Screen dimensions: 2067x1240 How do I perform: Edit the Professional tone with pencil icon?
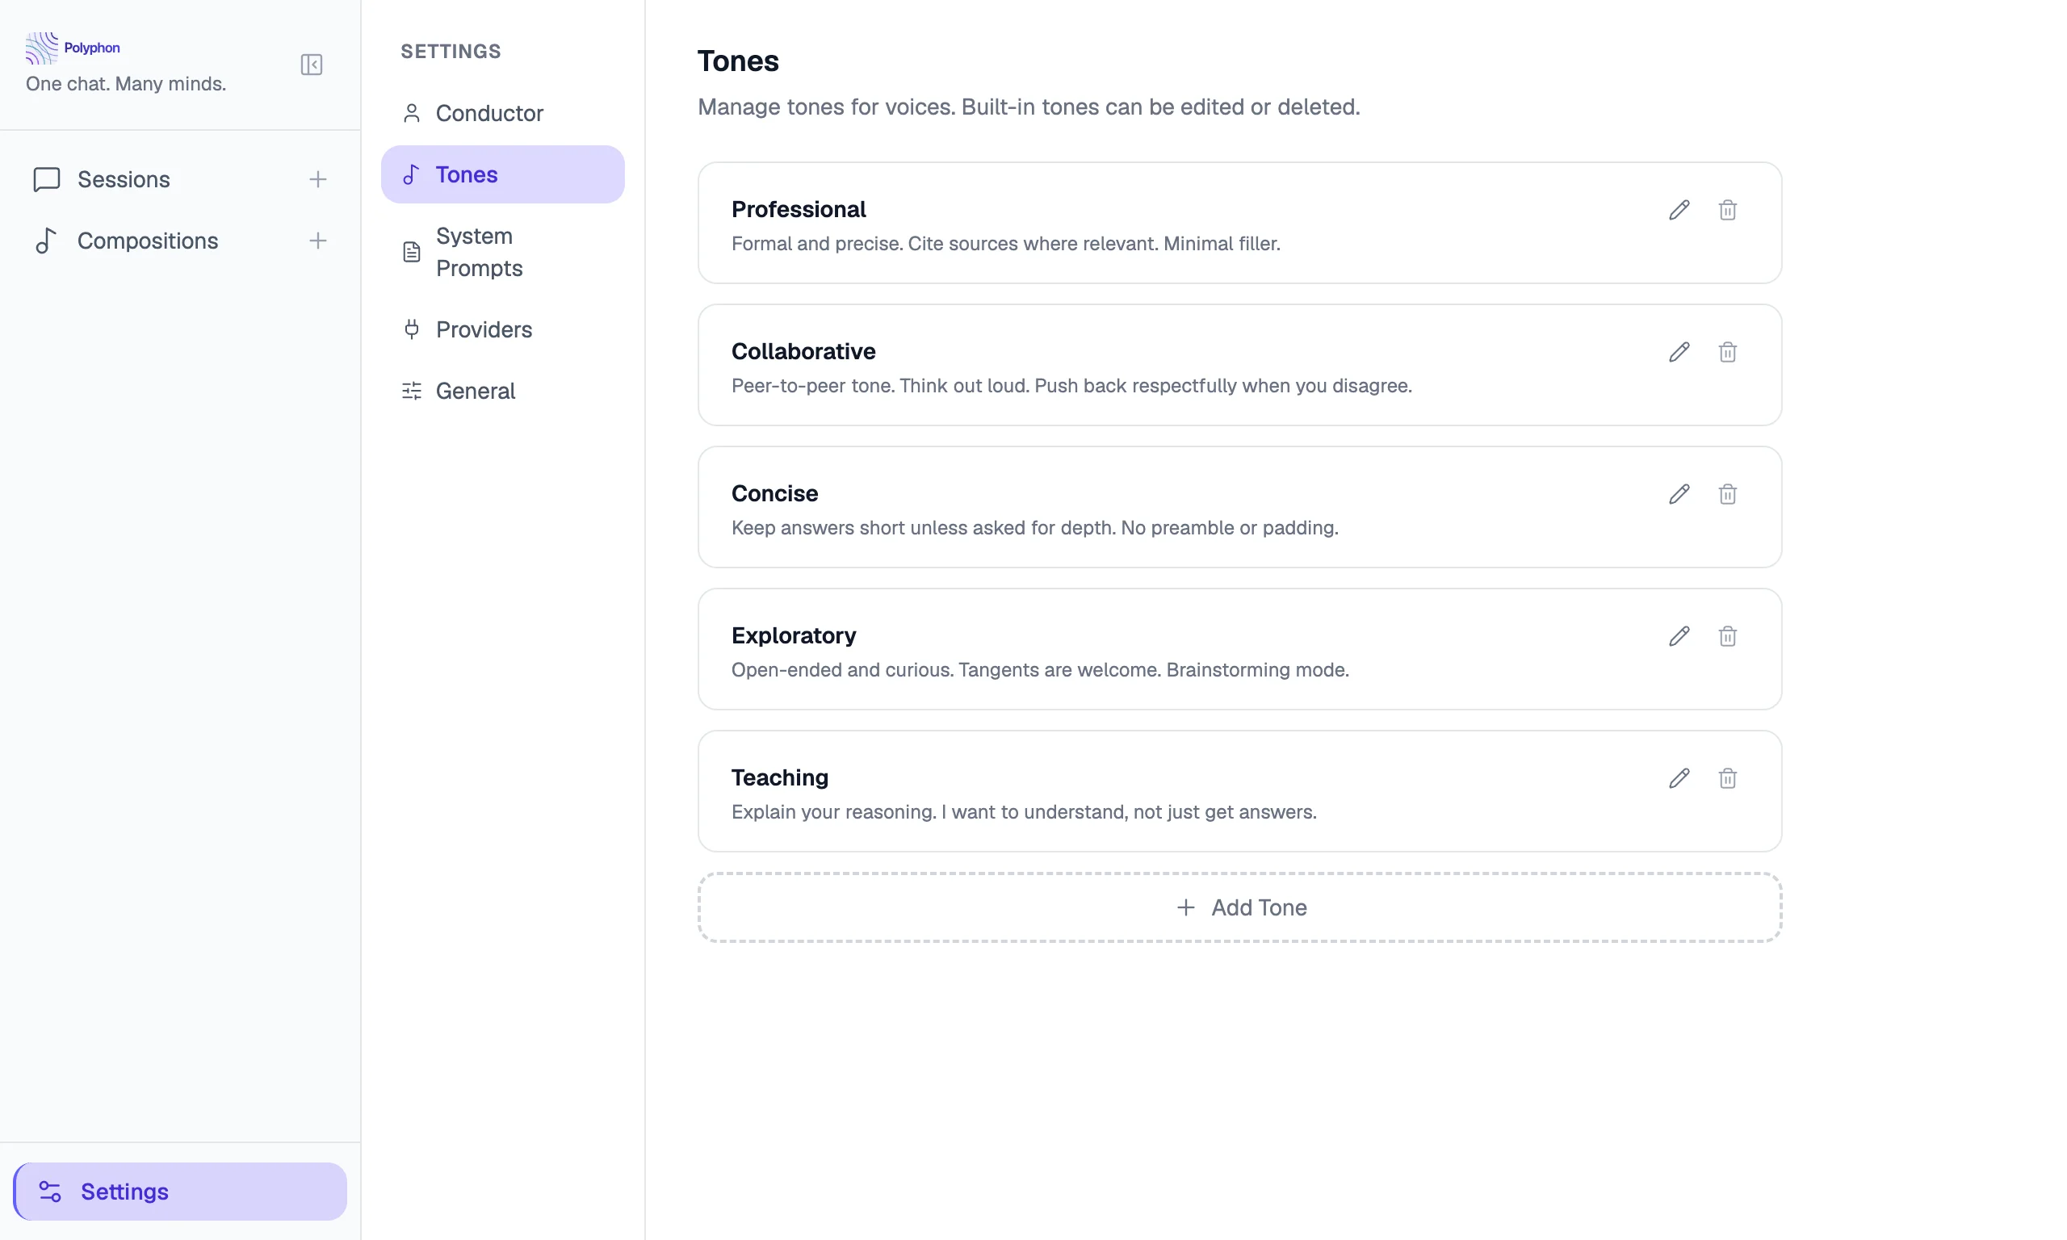1679,210
